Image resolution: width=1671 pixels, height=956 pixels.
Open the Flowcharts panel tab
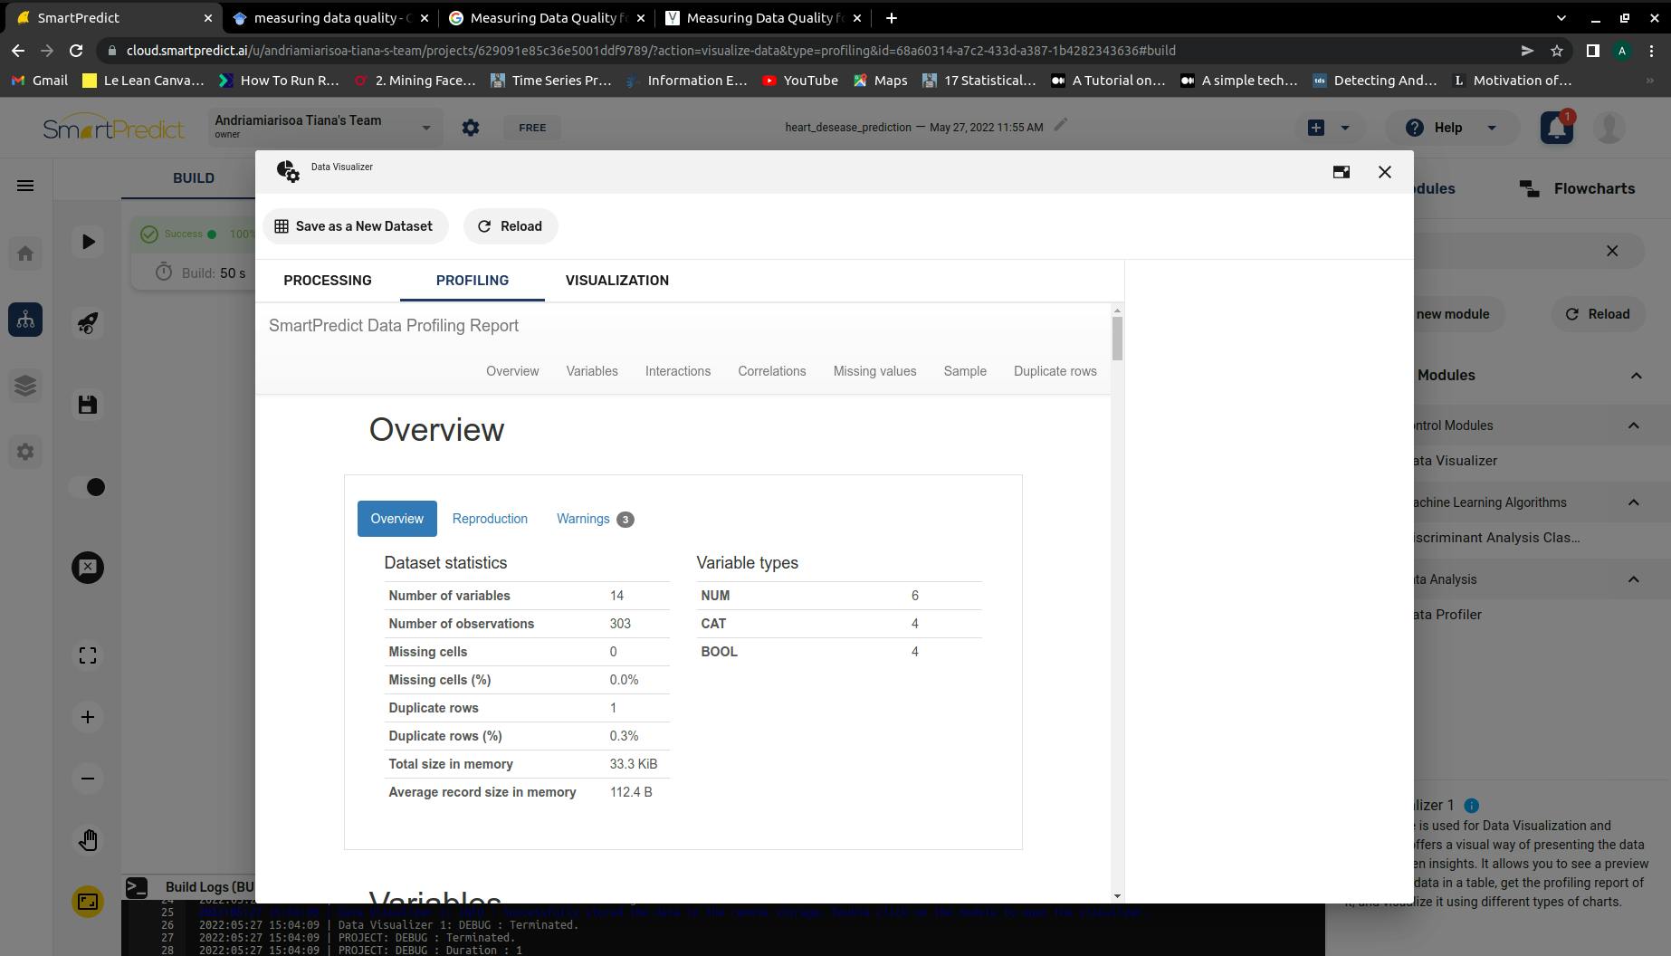1578,188
